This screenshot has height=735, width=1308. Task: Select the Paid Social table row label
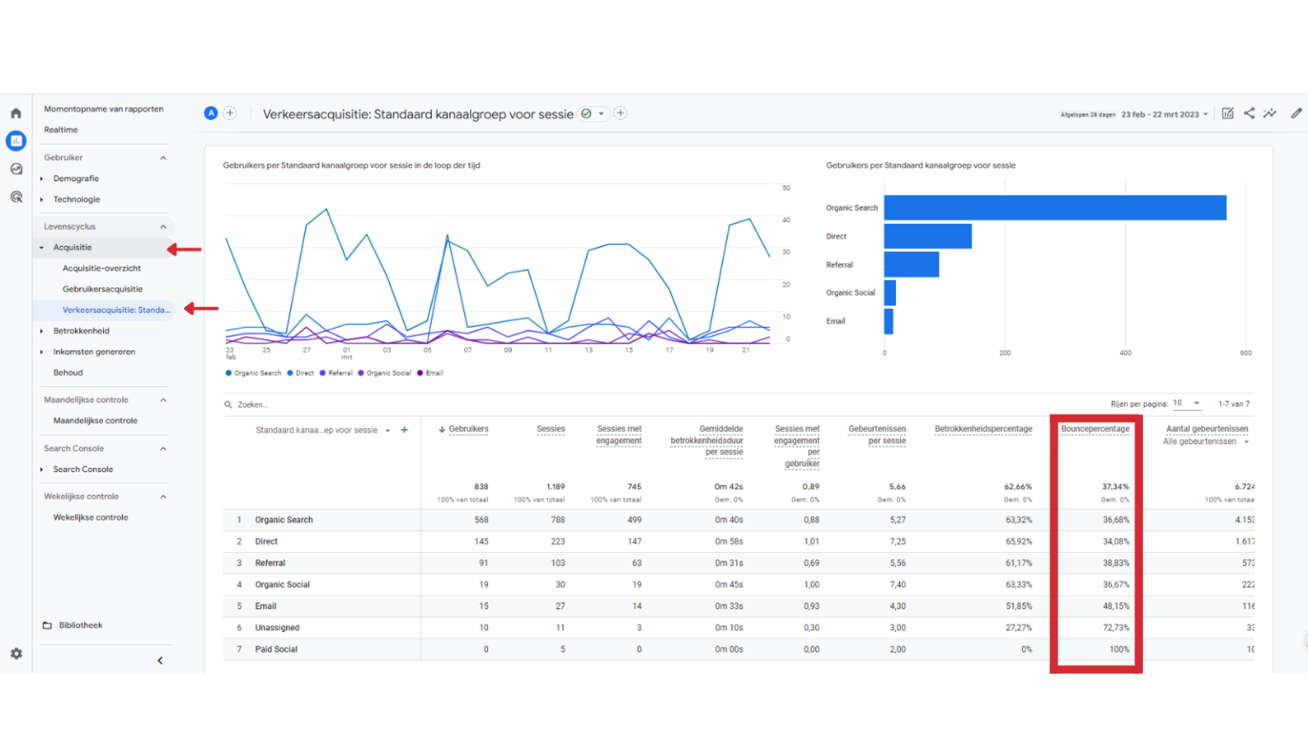[x=276, y=650]
